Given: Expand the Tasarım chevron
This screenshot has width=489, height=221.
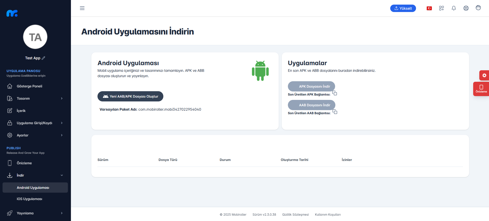Looking at the screenshot, I should [x=62, y=98].
